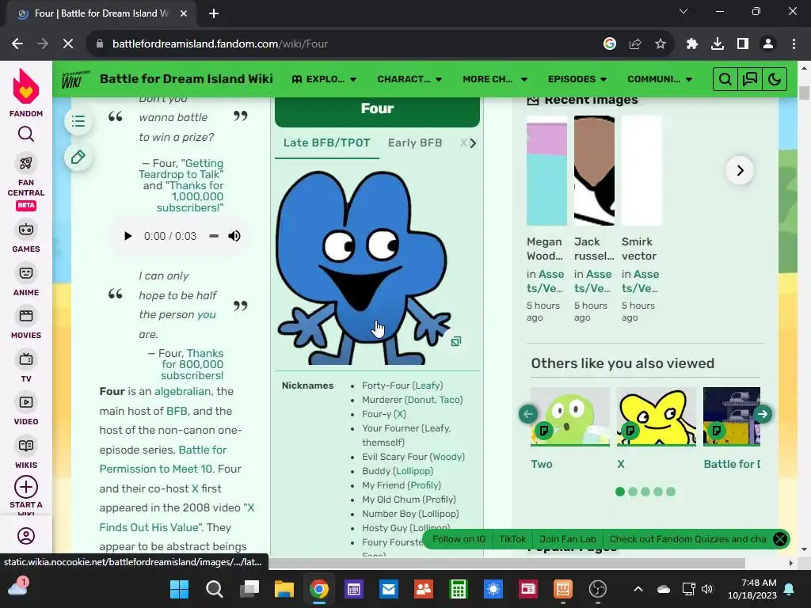Image resolution: width=811 pixels, height=608 pixels.
Task: Click Join Fan Lab link
Action: click(567, 539)
